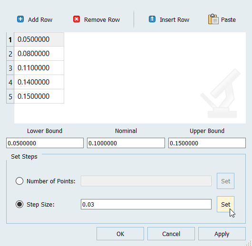This screenshot has width=252, height=246.
Task: Select row header number 3
Action: (x=10, y=68)
